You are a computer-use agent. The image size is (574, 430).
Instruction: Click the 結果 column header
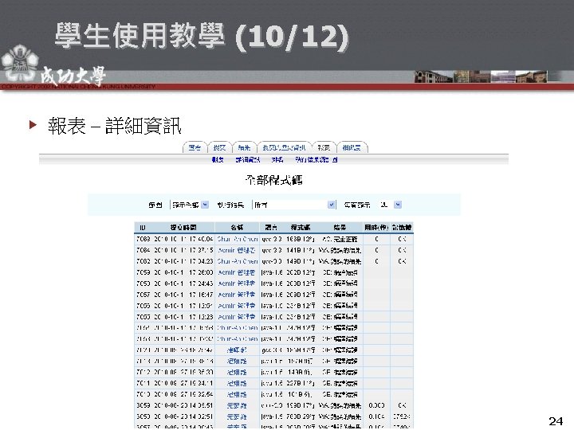pos(340,228)
